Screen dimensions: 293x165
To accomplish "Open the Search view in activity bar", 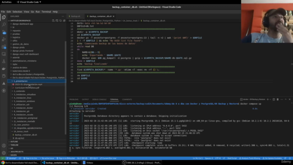I will tap(4, 24).
